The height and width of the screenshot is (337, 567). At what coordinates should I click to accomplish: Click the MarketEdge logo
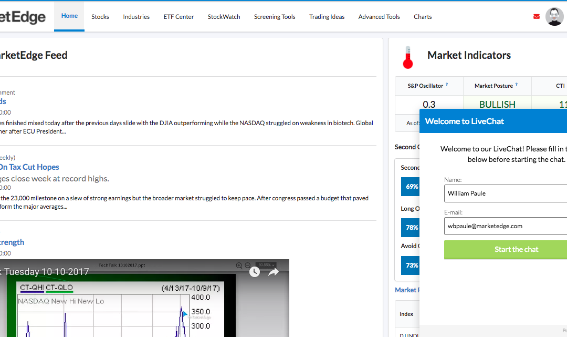23,17
